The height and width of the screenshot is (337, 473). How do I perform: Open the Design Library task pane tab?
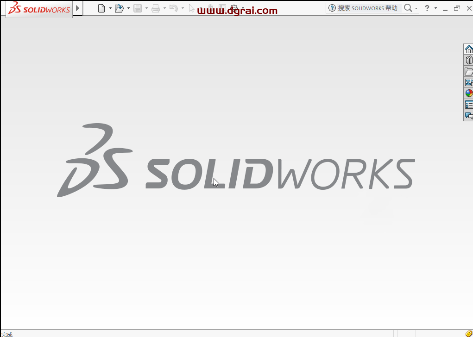point(468,60)
